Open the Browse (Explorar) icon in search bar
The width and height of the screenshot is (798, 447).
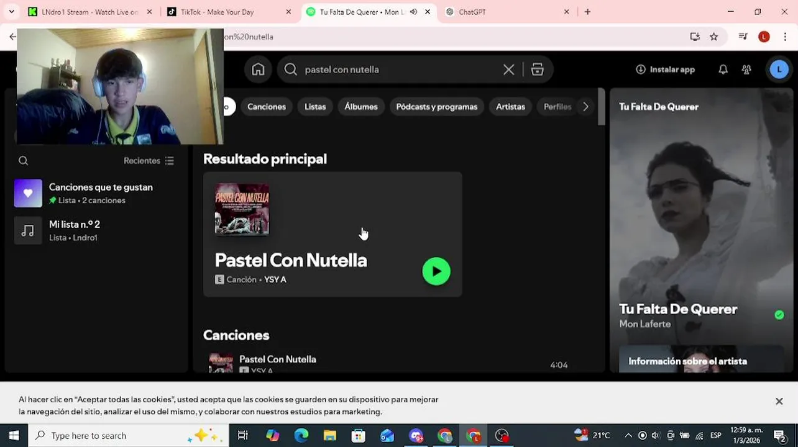[538, 70]
